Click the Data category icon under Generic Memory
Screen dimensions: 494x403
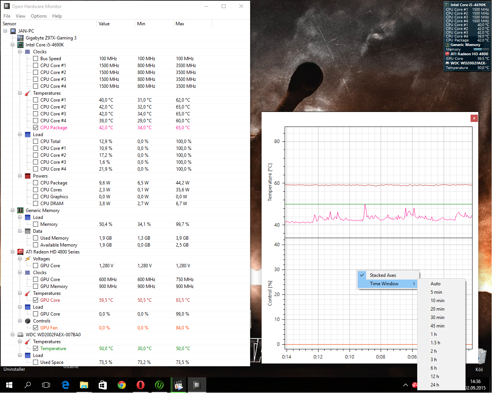tap(28, 231)
